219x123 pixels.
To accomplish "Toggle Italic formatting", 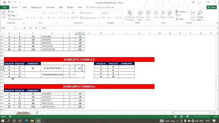I will (31, 18).
